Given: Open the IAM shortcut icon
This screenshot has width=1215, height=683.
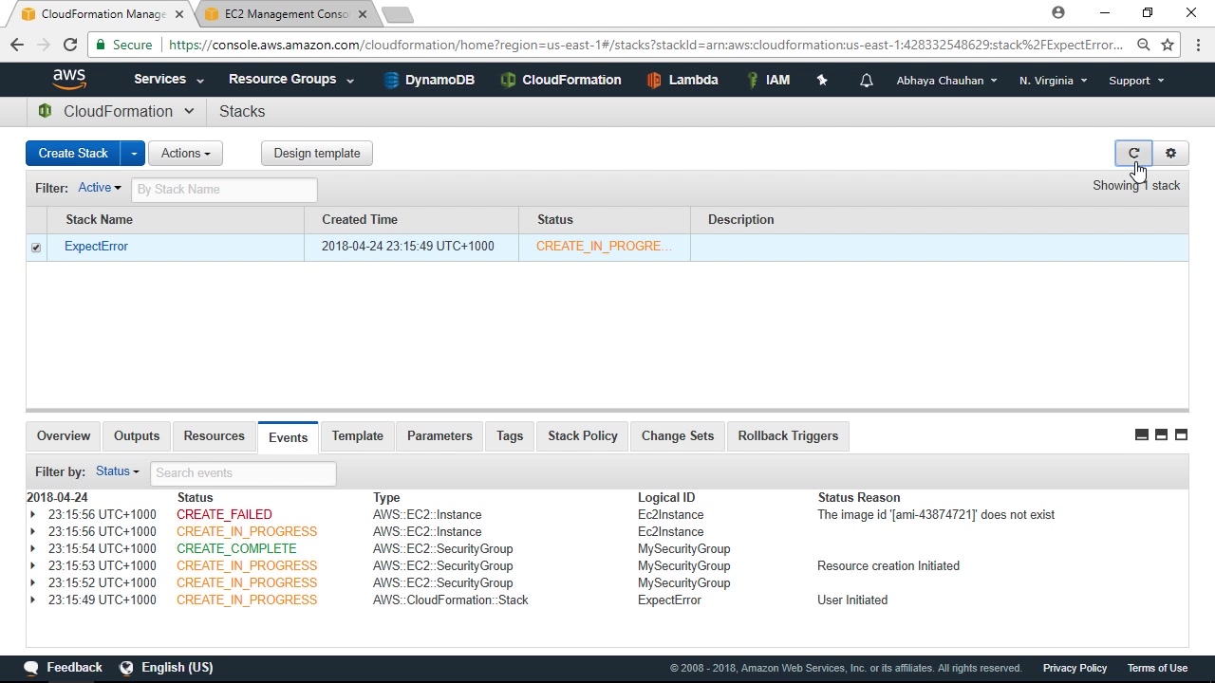Looking at the screenshot, I should pyautogui.click(x=753, y=81).
